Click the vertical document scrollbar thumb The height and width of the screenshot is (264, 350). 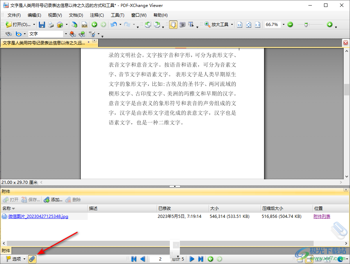tap(347, 90)
